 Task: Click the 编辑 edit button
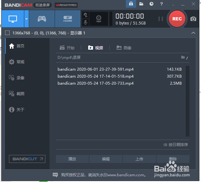106,159
